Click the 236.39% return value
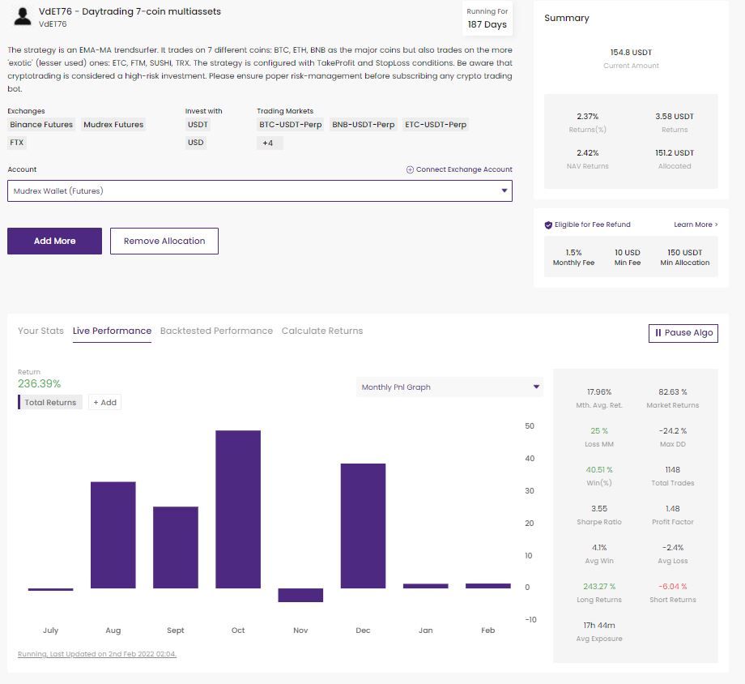 [40, 384]
